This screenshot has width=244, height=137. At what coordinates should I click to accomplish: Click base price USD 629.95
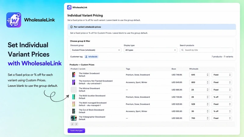177,104
